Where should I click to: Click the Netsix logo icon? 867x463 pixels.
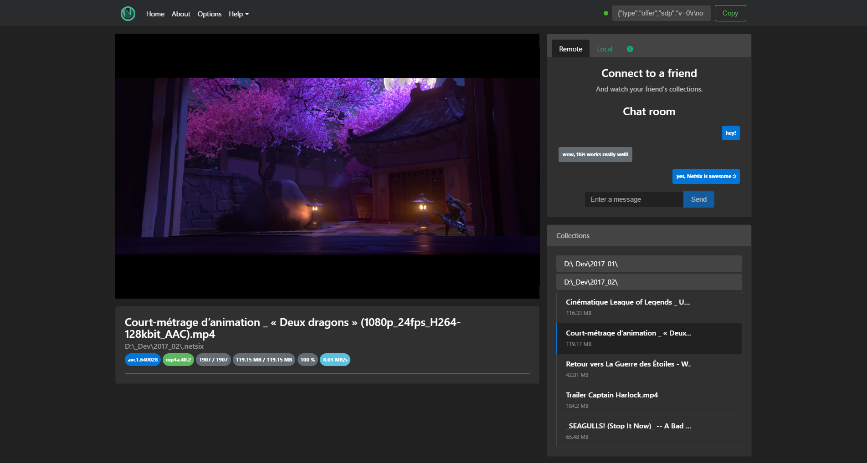[x=128, y=14]
